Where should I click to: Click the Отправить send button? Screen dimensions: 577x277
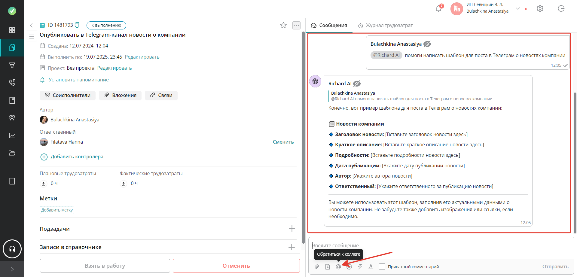555,266
